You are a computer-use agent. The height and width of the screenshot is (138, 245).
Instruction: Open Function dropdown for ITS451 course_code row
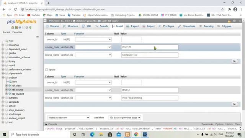point(93,90)
